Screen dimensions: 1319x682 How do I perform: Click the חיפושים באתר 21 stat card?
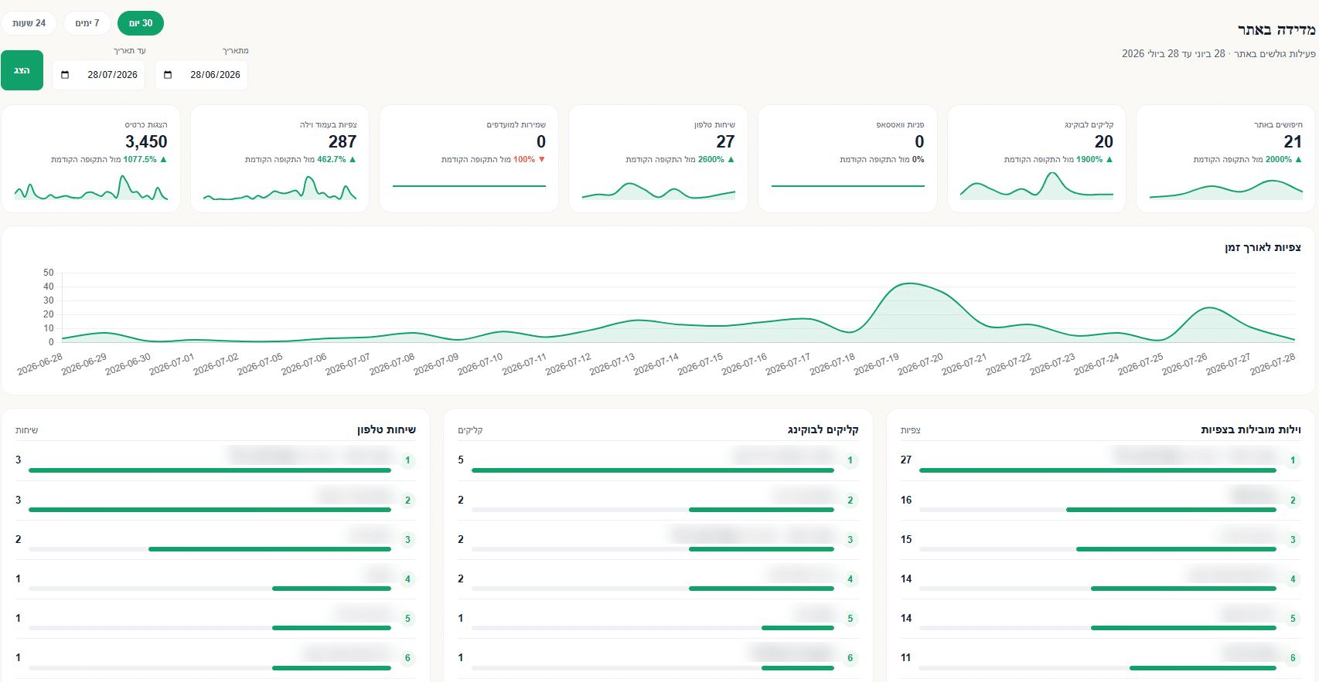click(1225, 159)
